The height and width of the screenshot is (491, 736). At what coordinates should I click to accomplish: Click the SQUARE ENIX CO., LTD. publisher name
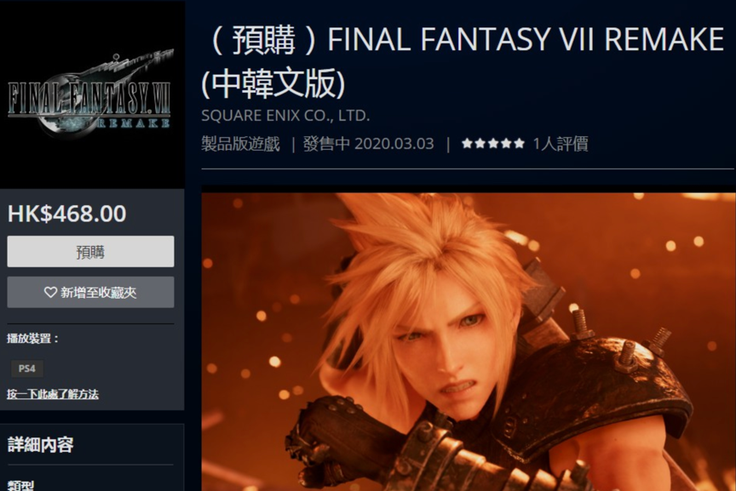click(285, 116)
